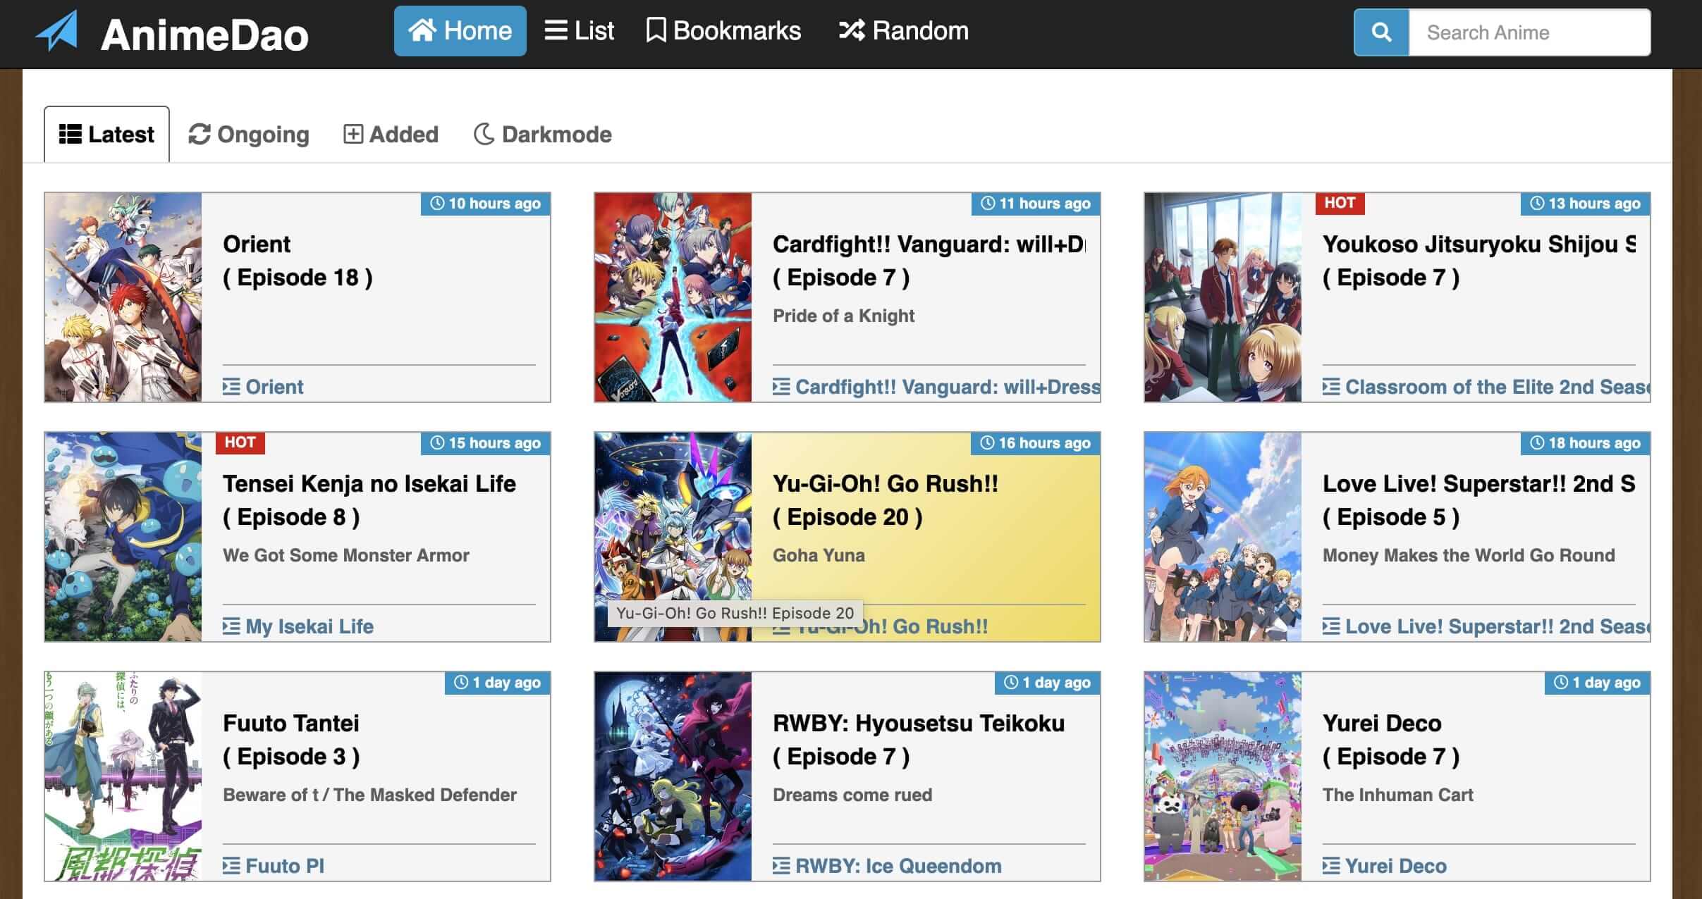Open My Isekai Life series listing
The width and height of the screenshot is (1702, 899).
(308, 626)
